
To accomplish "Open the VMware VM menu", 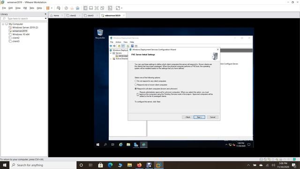I will [x=25, y=8].
